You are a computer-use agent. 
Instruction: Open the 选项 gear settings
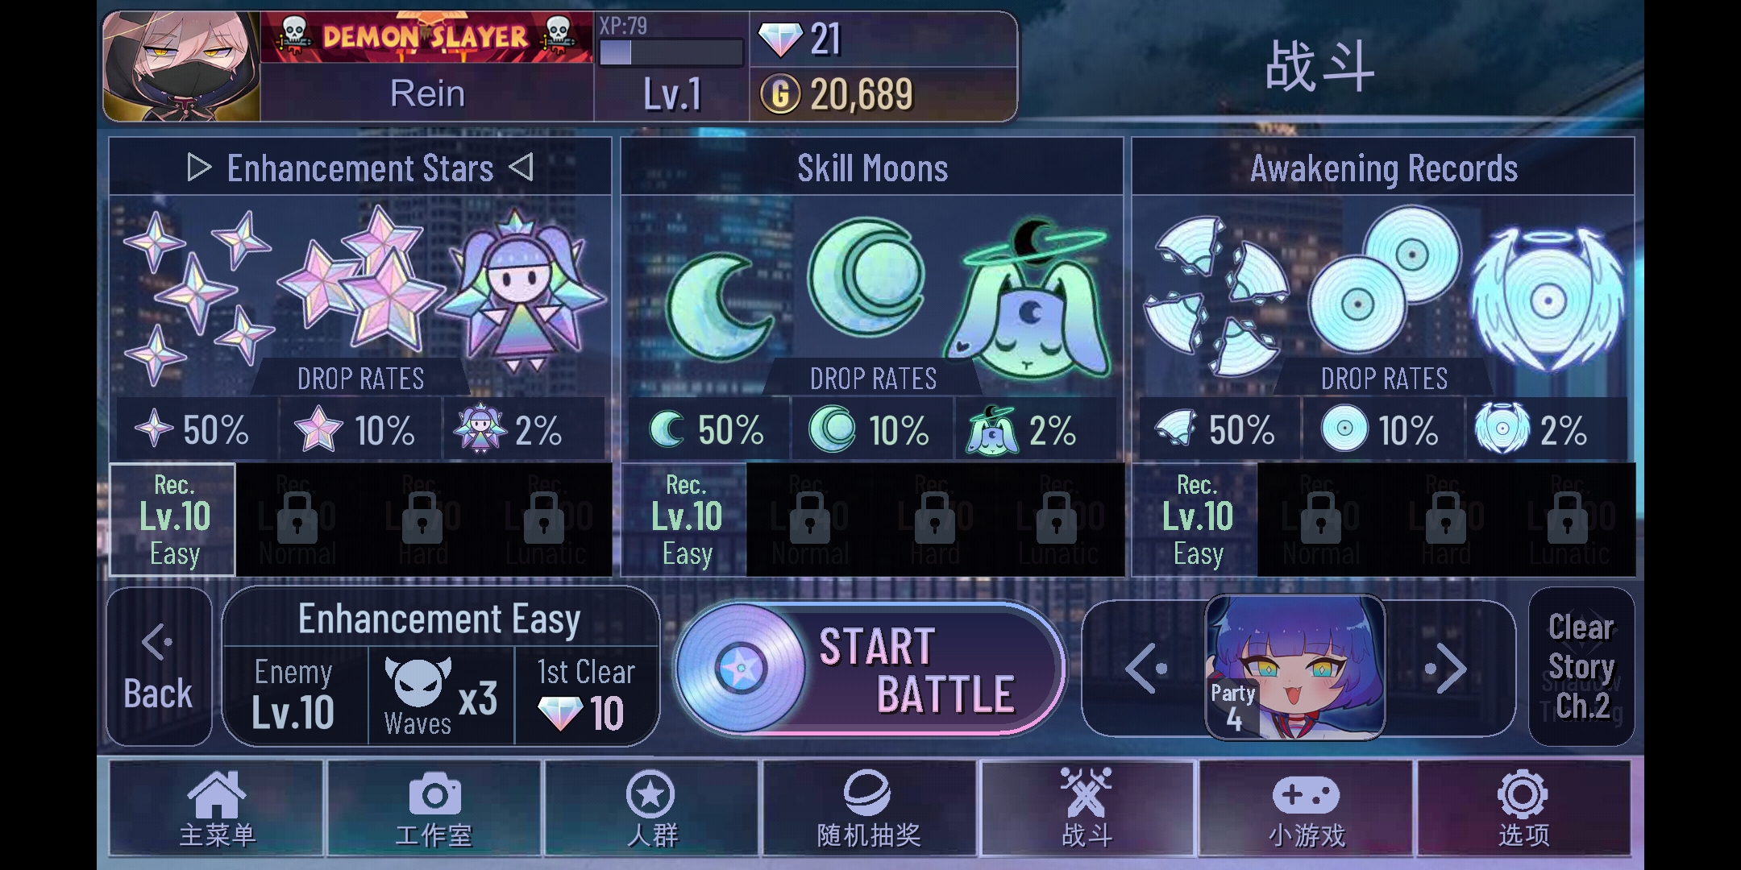pos(1523,808)
